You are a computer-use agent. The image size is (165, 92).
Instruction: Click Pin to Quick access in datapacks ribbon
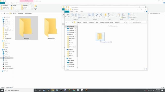coord(68,16)
